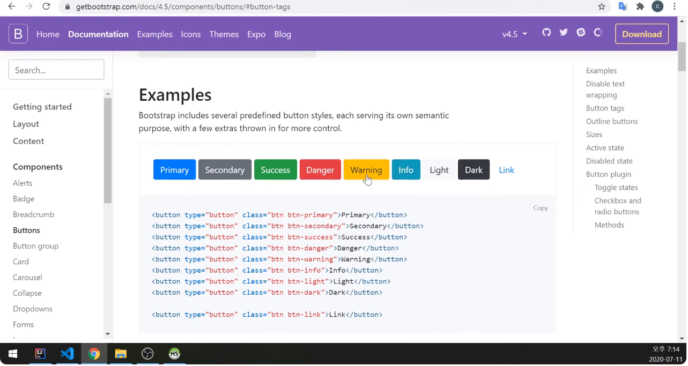
Task: Open the GitHub icon link
Action: (546, 32)
